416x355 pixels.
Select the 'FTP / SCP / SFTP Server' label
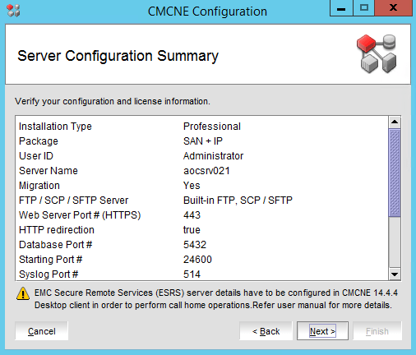point(73,201)
